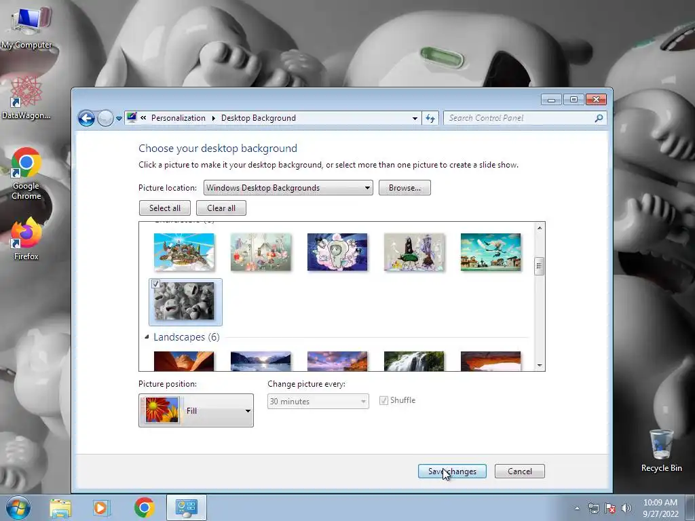
Task: Select the blue character illustration wallpaper
Action: 337,252
